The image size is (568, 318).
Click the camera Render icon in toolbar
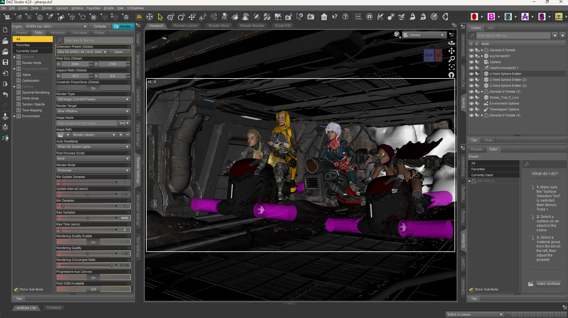point(311,17)
